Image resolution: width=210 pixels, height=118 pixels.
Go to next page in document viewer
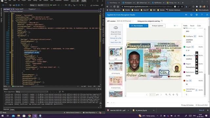tap(161, 95)
